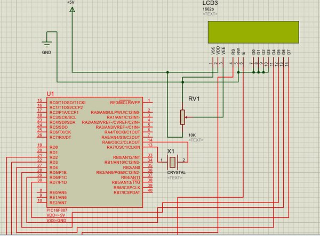The image size is (320, 236).
Task: Click the 10K value label
Action: [192, 135]
